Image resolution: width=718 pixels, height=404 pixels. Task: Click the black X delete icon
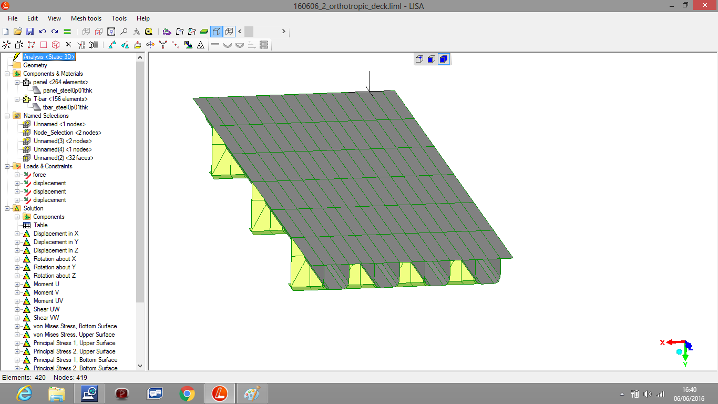coord(68,45)
